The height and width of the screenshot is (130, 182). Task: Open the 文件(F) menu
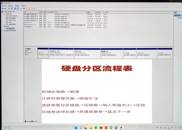point(4,6)
